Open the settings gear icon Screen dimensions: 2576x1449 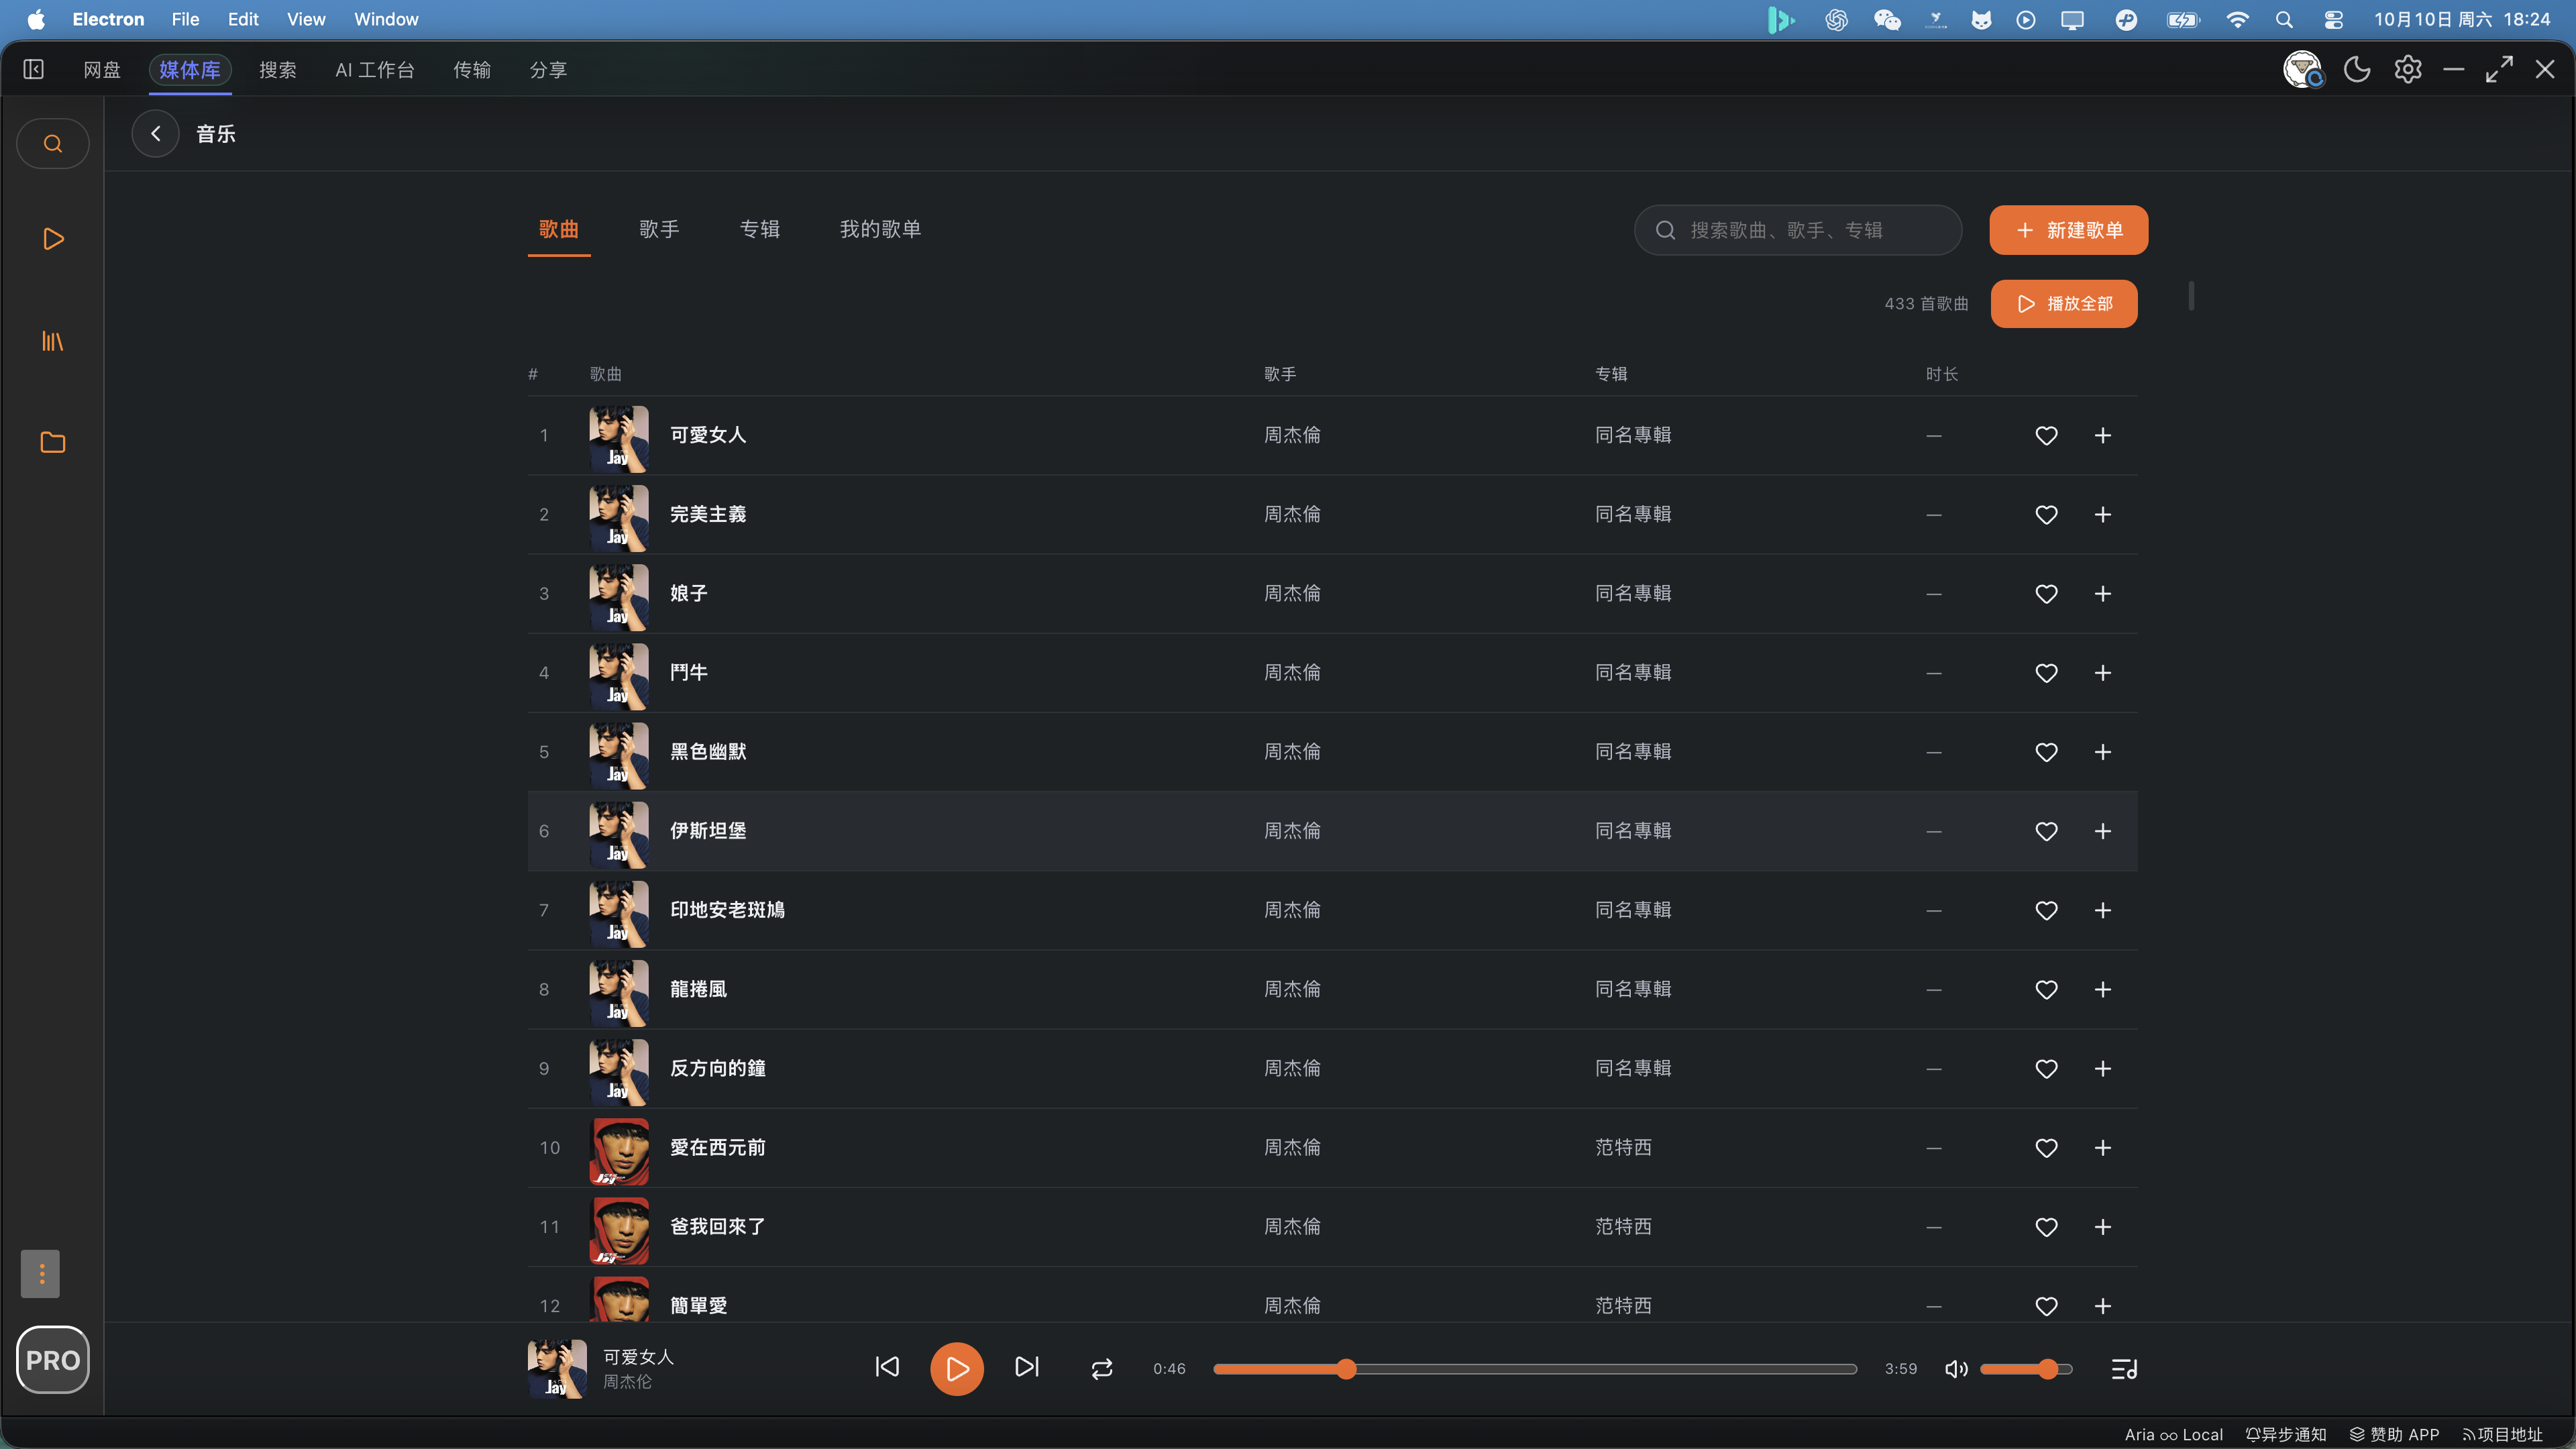(2408, 69)
